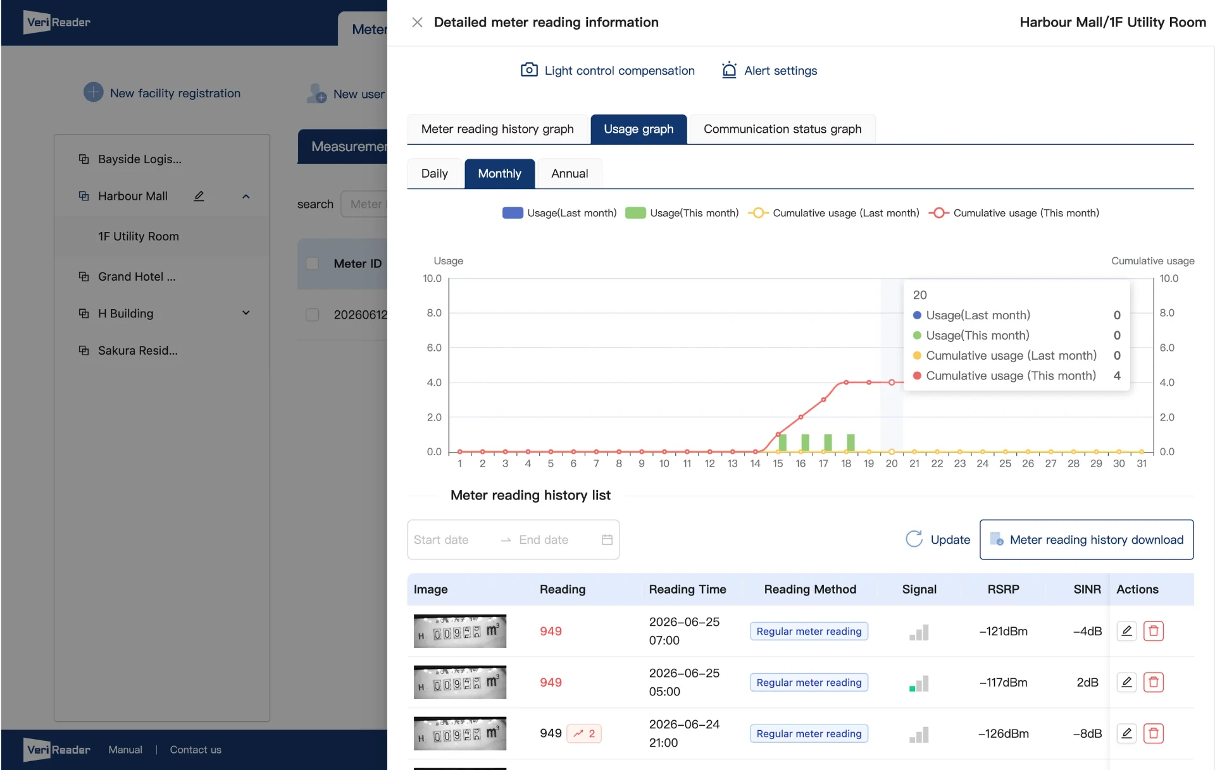The height and width of the screenshot is (770, 1215).
Task: Open Light control compensation camera icon
Action: point(529,70)
